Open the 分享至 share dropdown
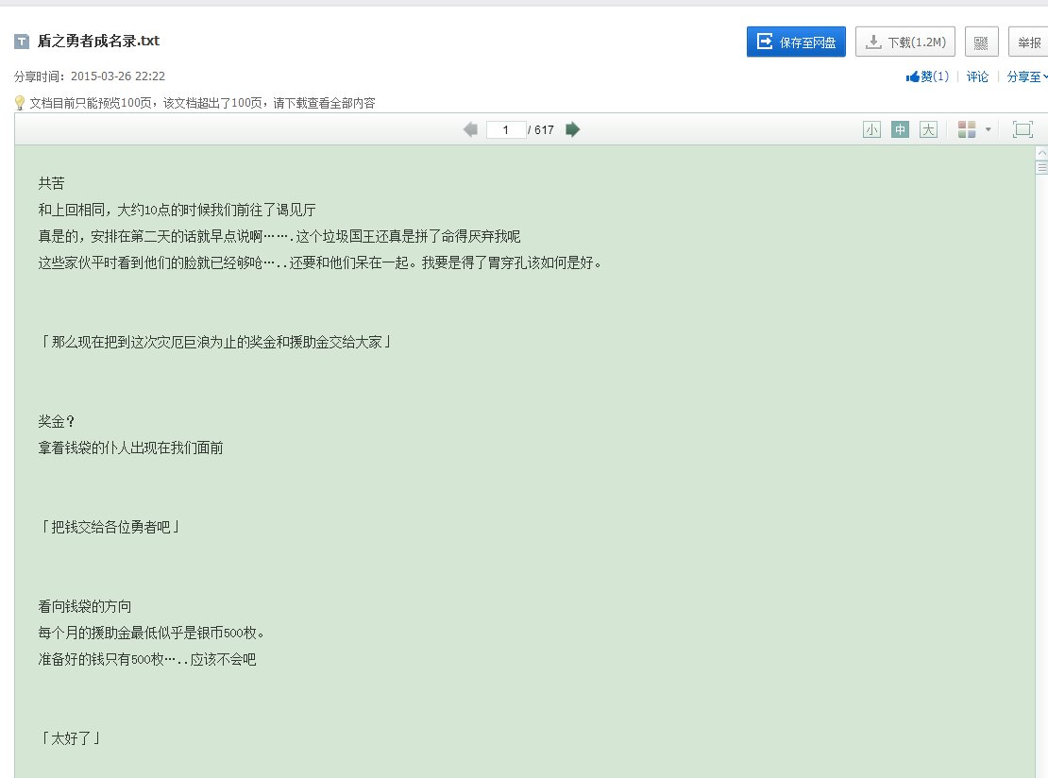The width and height of the screenshot is (1048, 778). click(1028, 76)
